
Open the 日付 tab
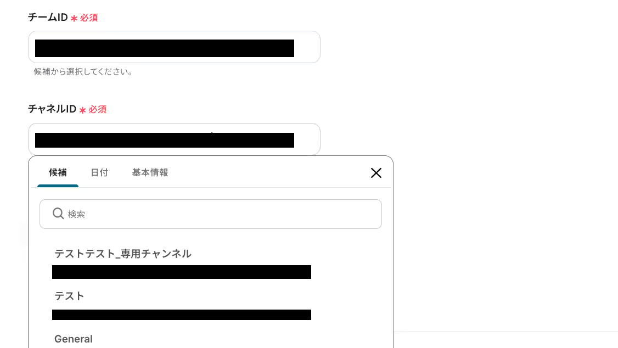click(x=99, y=172)
